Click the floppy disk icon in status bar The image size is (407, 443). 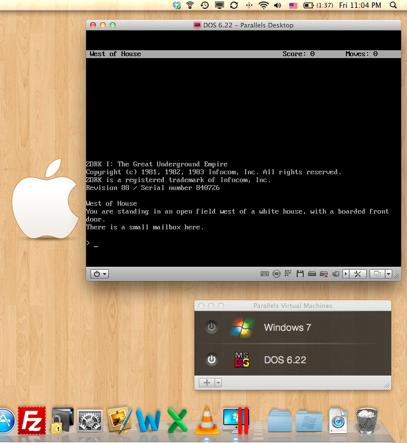coord(300,274)
